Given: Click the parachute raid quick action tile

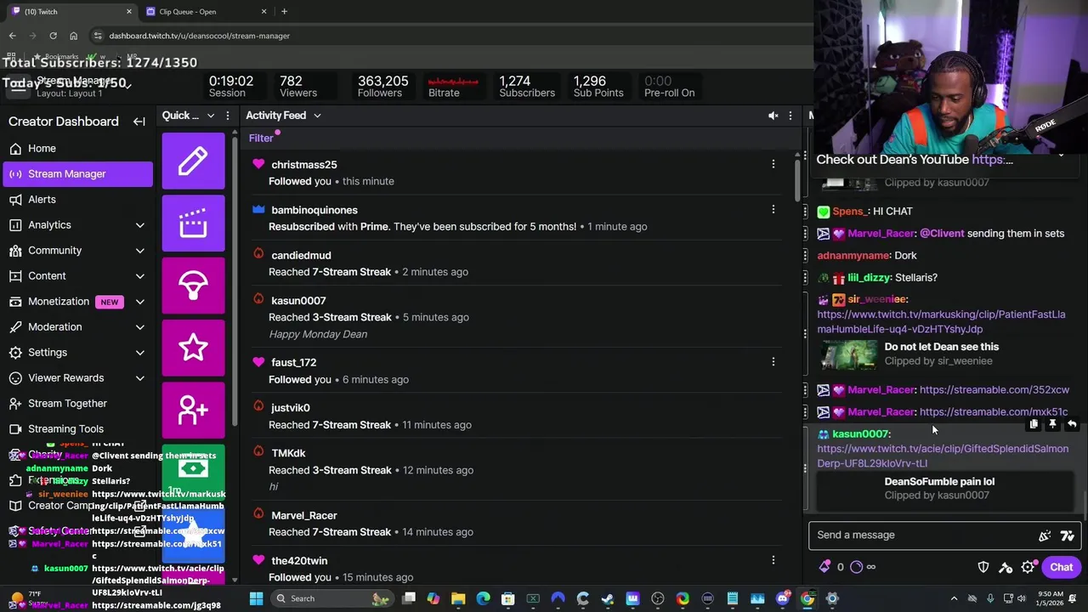Looking at the screenshot, I should [193, 286].
